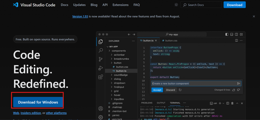Viewport: 260px width, 120px height.
Task: Open the Extensions navigation item
Action: (121, 5)
